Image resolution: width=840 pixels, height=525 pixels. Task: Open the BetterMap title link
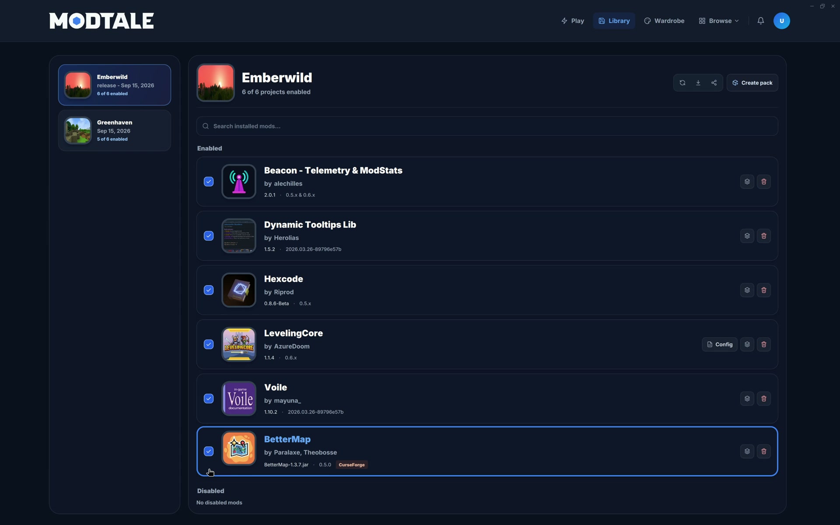(287, 439)
